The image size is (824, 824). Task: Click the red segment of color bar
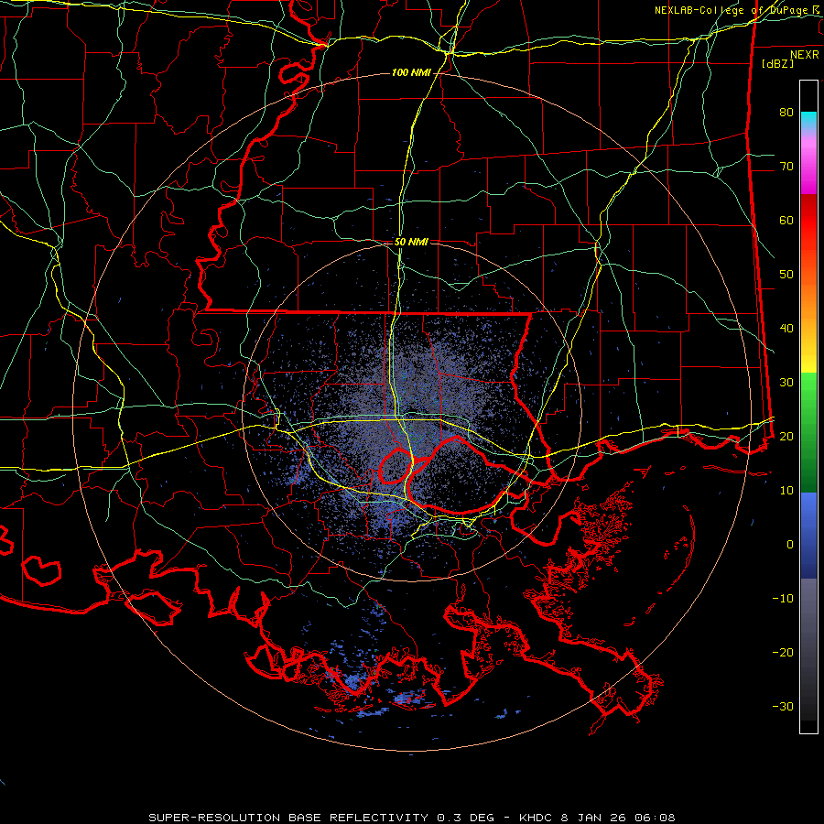coord(808,221)
